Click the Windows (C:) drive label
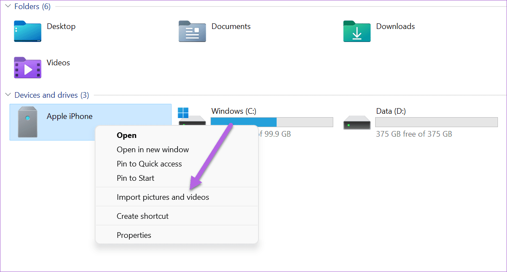Image resolution: width=507 pixels, height=272 pixels. 234,111
